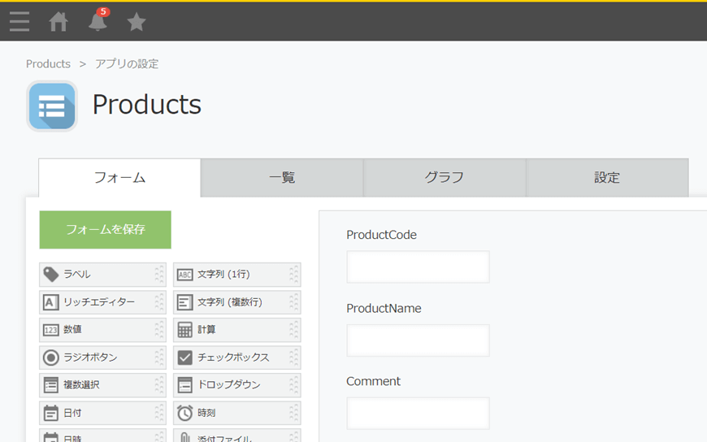Open favorites star icon

(137, 22)
